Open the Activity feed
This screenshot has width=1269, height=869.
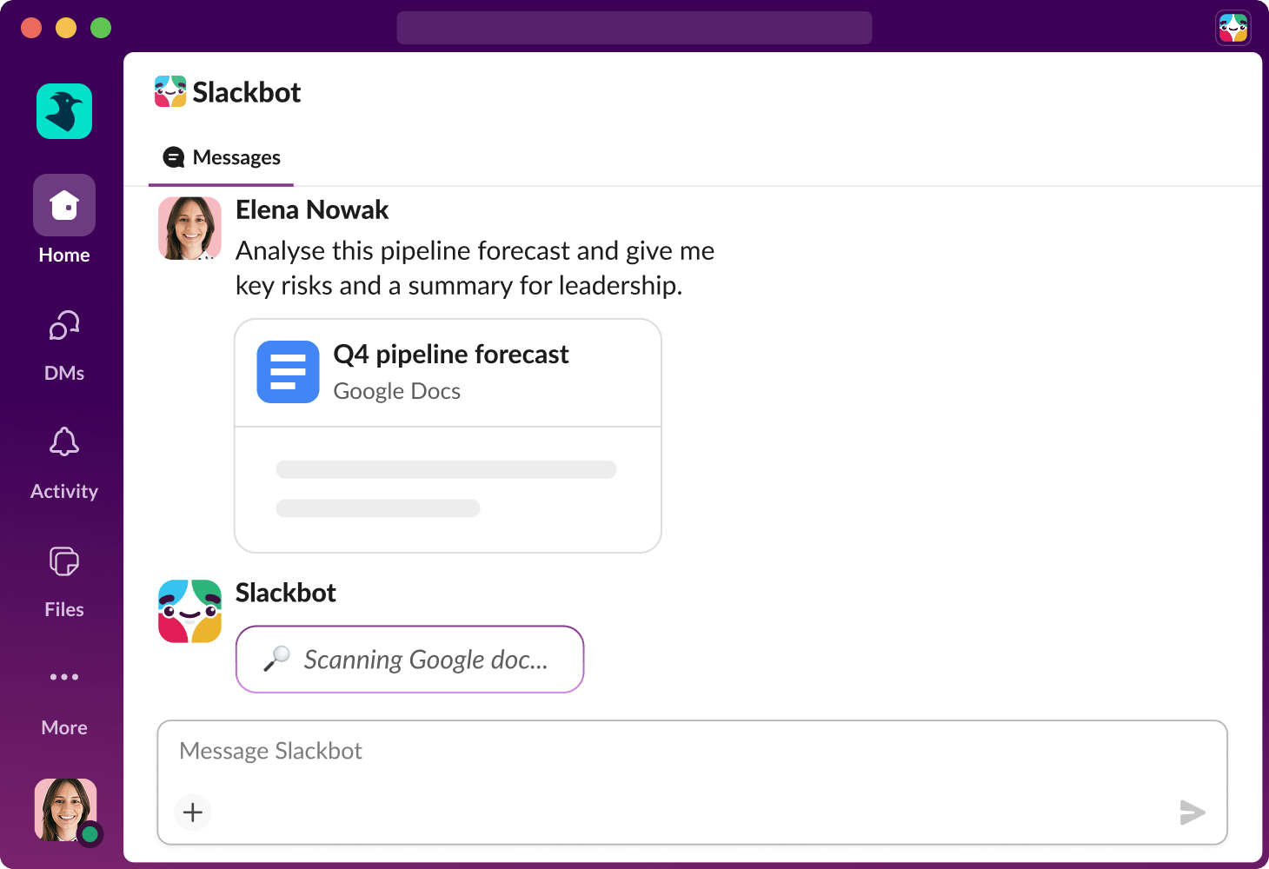tap(63, 443)
